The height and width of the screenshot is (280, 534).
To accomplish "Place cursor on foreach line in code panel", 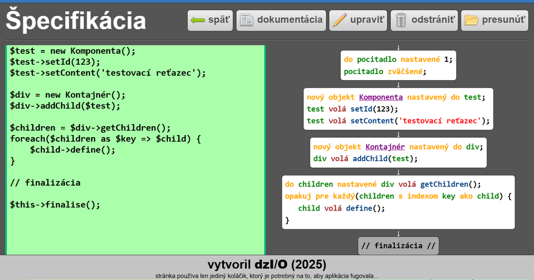I will 105,139.
